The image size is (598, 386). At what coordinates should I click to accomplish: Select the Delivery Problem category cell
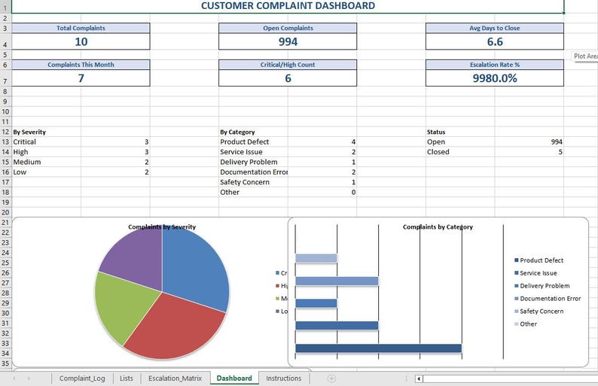(253, 162)
